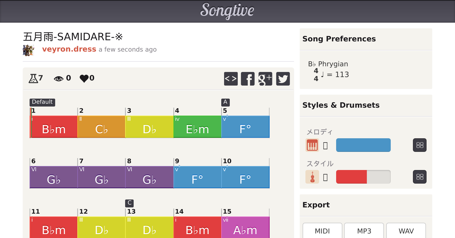Toggle the small box beside the violin icon
The image size is (455, 238).
[326, 177]
